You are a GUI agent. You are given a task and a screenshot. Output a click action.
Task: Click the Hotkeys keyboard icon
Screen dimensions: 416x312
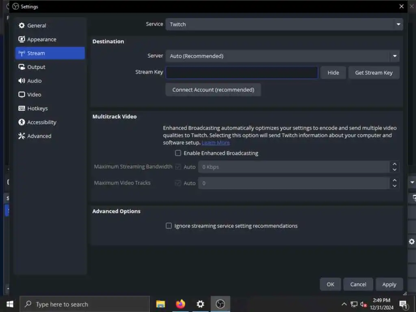[22, 108]
